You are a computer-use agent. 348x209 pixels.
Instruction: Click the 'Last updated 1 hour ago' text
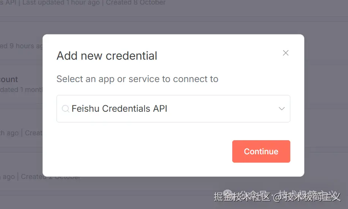coord(61,3)
